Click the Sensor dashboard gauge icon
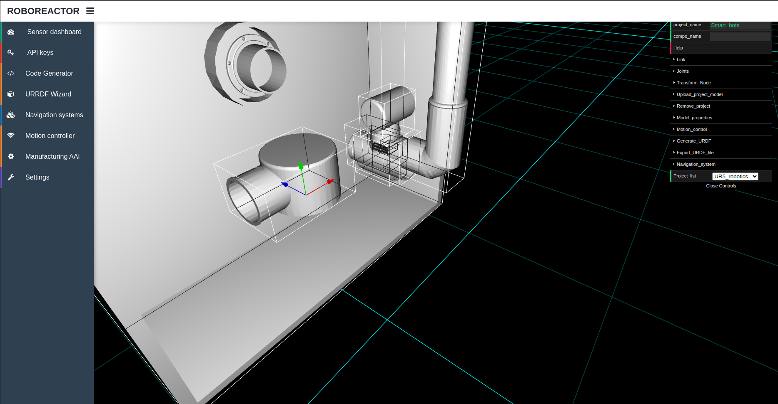 point(11,32)
